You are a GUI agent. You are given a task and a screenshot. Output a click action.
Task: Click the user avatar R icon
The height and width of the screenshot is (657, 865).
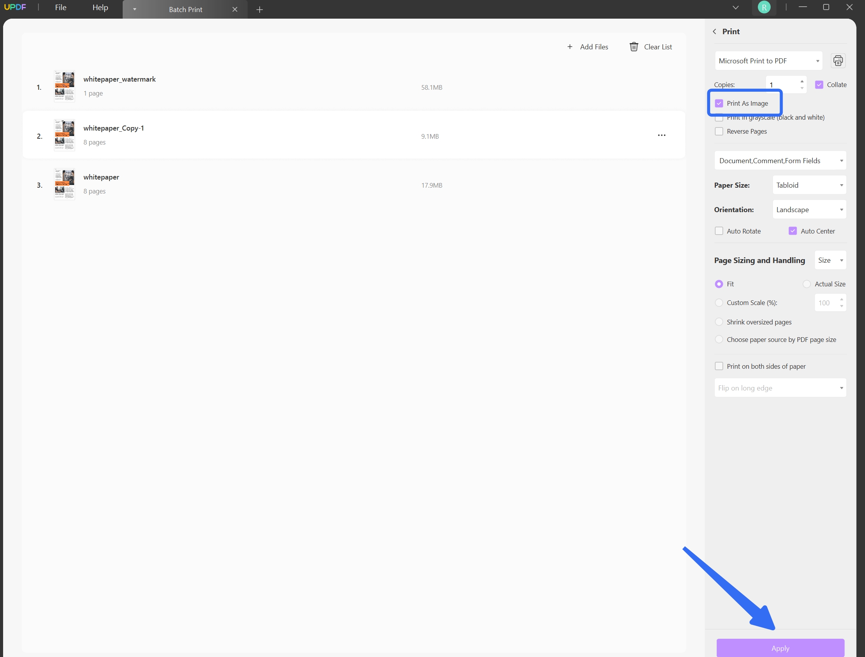[x=764, y=7]
